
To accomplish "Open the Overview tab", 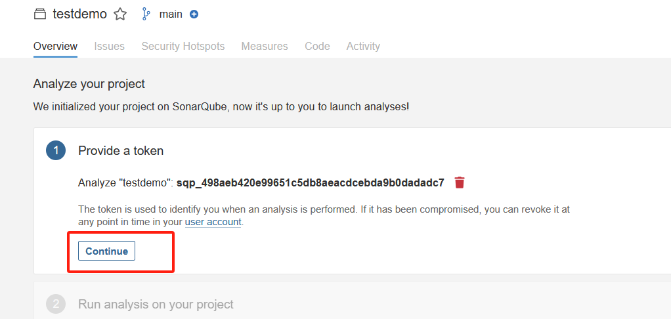I will point(56,46).
